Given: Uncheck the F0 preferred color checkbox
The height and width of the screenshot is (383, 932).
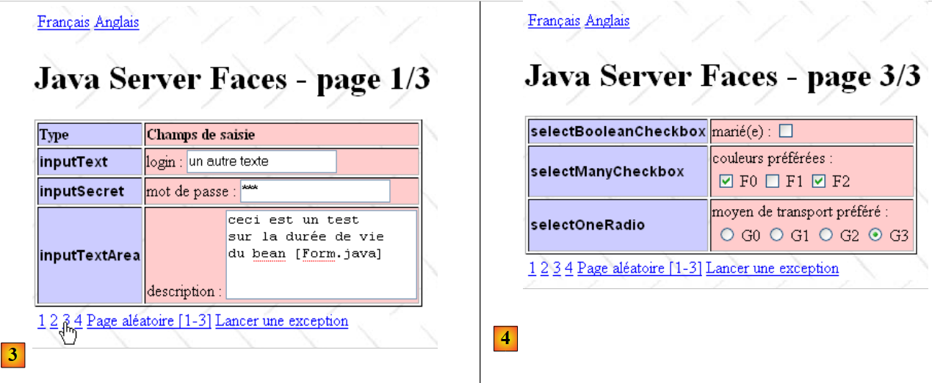Looking at the screenshot, I should coord(726,180).
